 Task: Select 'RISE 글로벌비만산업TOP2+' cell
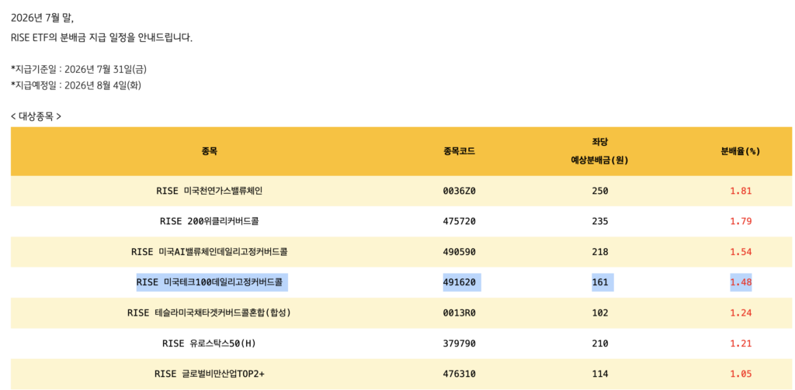[x=210, y=374]
